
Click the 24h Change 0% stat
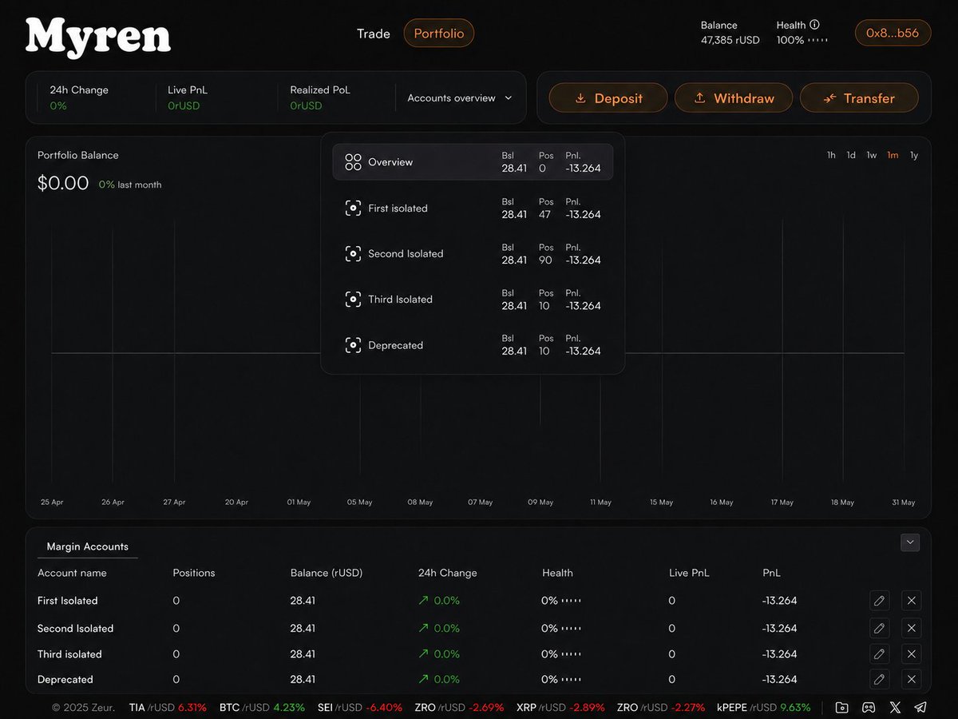coord(79,97)
